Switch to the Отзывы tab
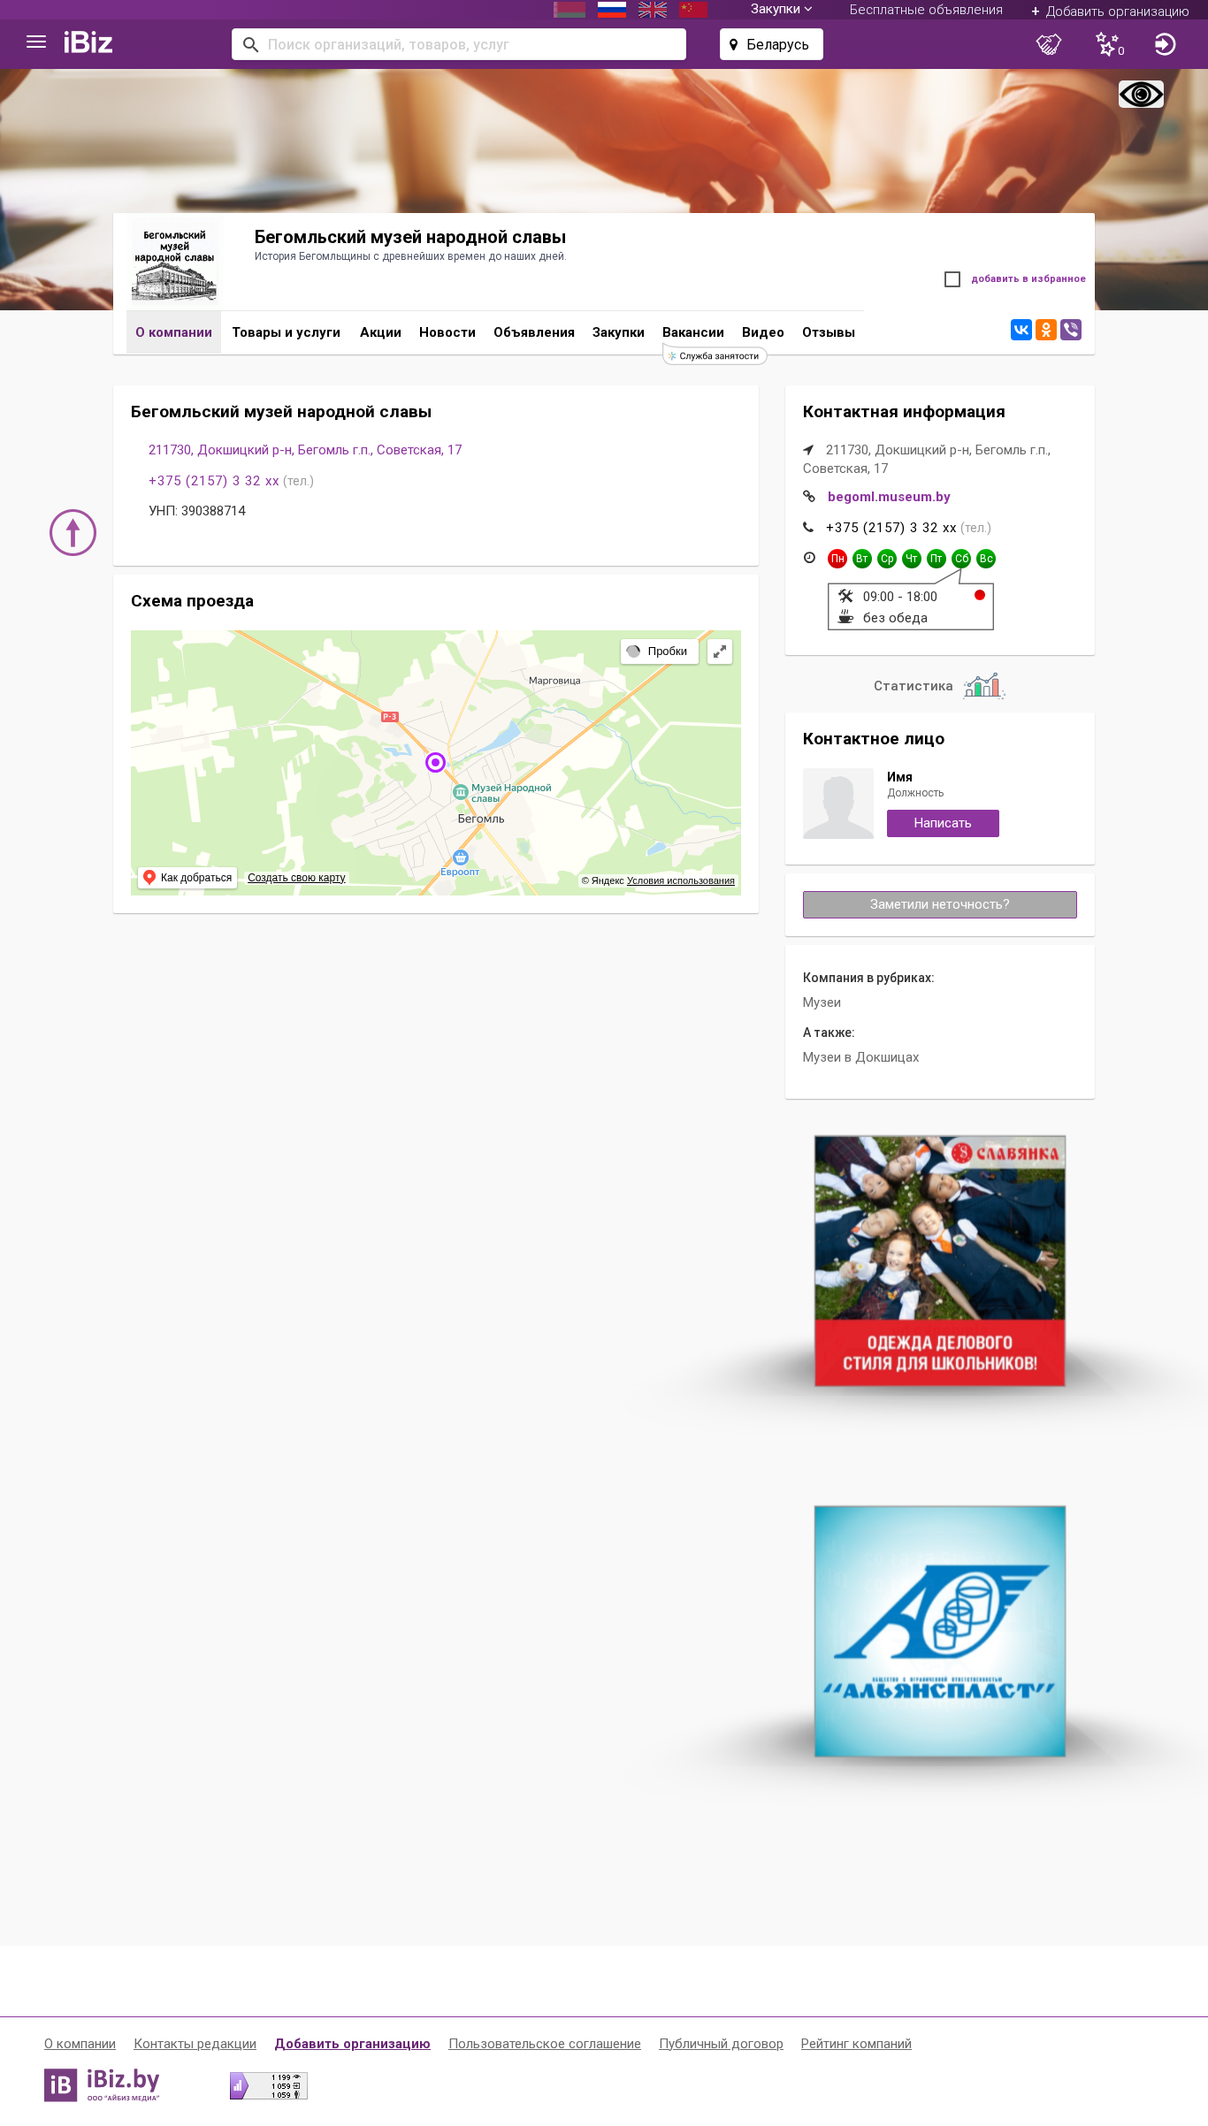This screenshot has height=2126, width=1208. (829, 332)
